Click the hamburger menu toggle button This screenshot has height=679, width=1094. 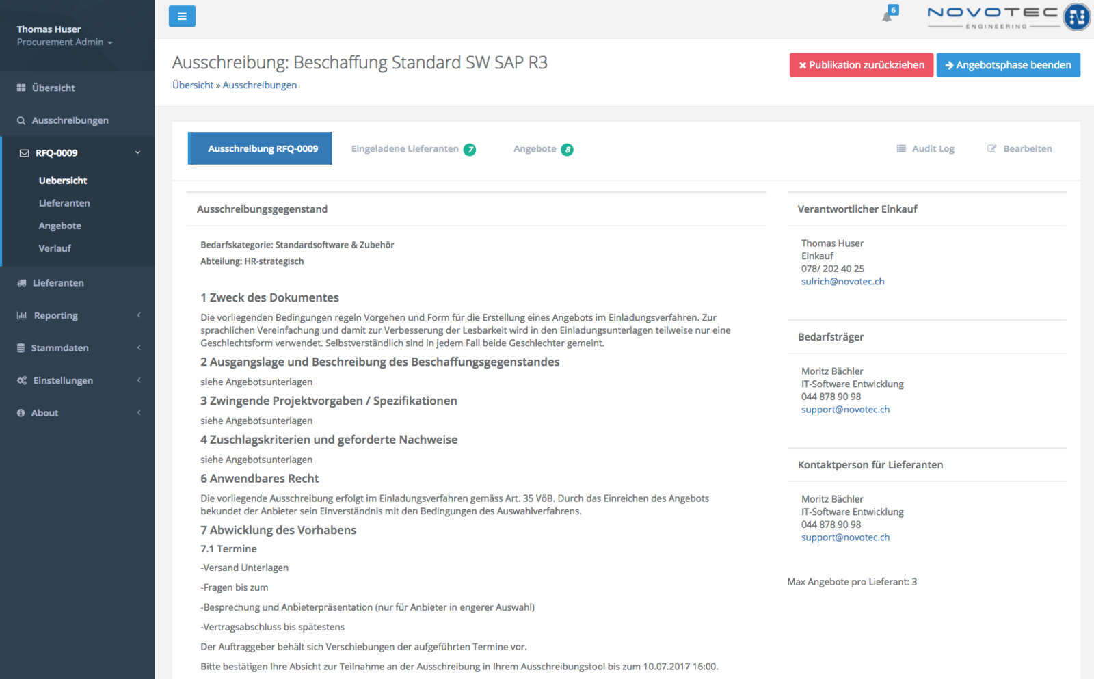182,16
